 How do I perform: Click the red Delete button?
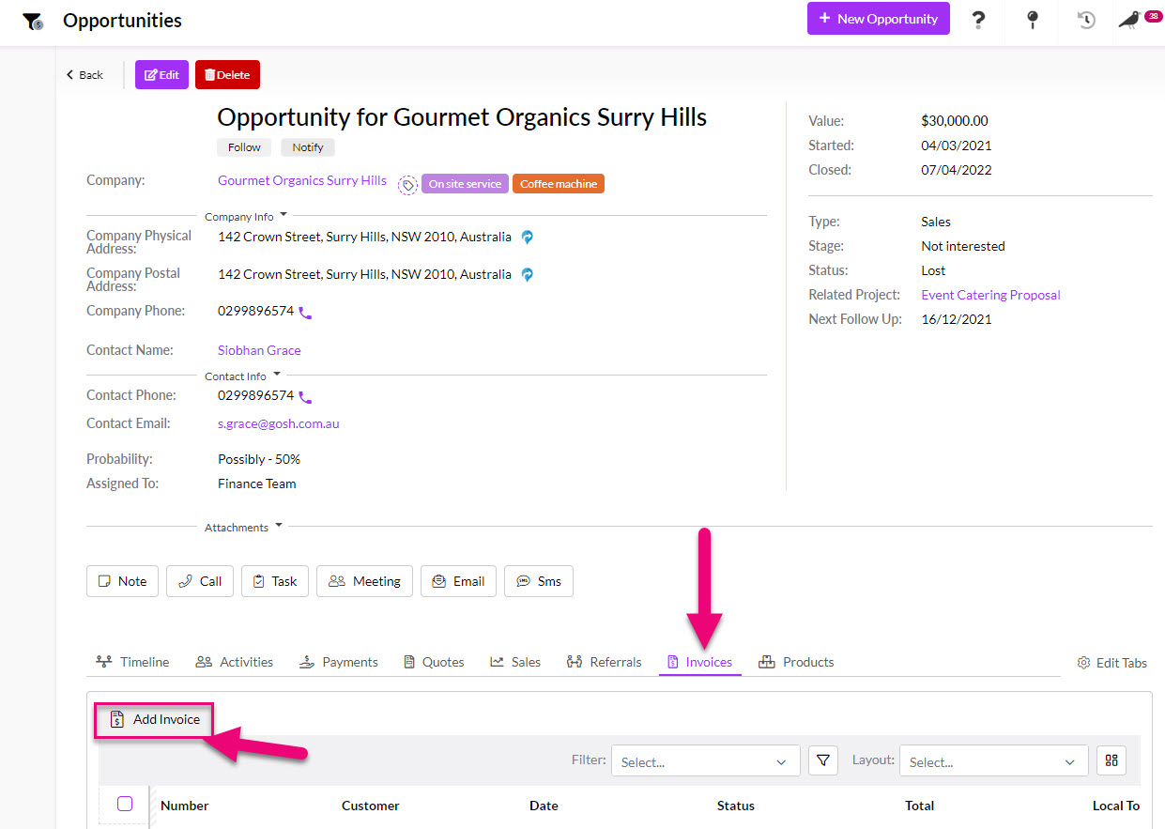pos(227,74)
